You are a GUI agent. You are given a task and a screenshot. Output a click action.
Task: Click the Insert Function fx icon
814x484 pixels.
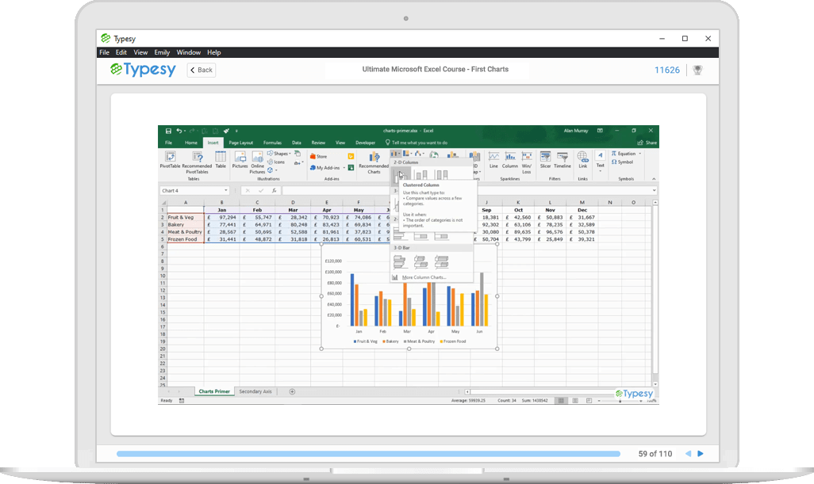click(x=274, y=191)
